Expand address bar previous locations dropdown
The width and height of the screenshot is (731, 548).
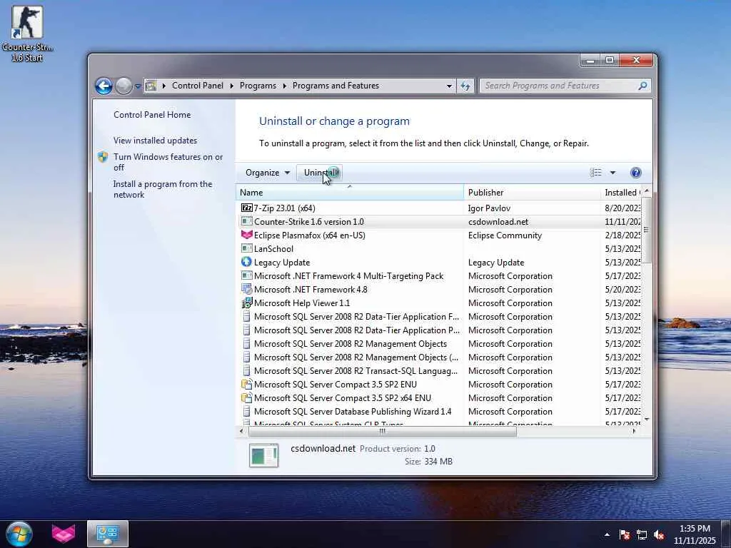click(449, 86)
